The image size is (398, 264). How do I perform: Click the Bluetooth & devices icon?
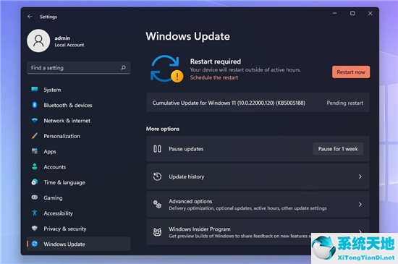(35, 105)
